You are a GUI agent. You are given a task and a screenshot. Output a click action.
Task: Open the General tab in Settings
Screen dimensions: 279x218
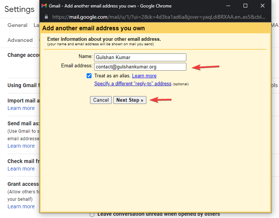pyautogui.click(x=18, y=25)
